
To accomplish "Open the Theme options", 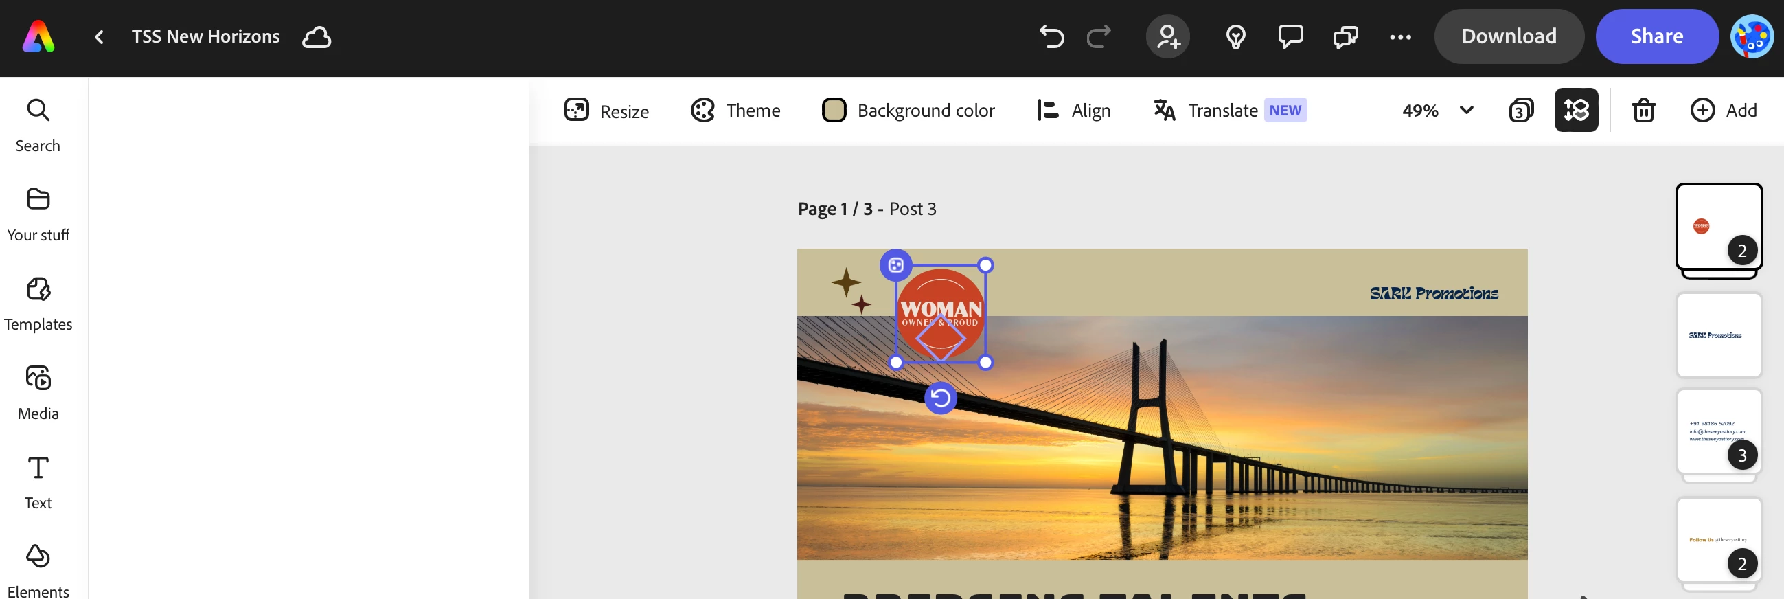I will click(x=735, y=111).
